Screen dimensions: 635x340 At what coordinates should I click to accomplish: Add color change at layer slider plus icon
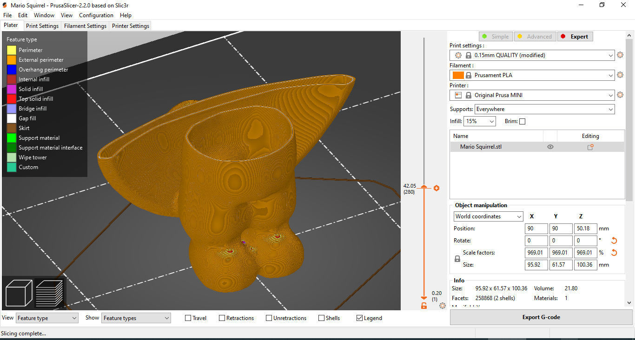tap(437, 188)
